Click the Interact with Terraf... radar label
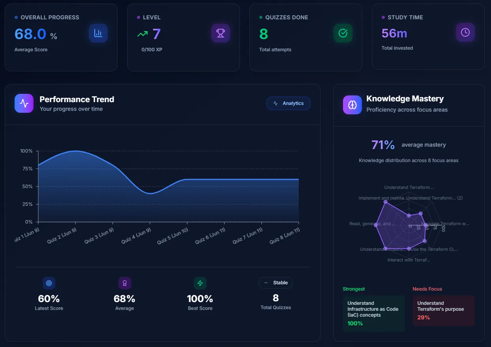491x347 pixels. point(409,260)
